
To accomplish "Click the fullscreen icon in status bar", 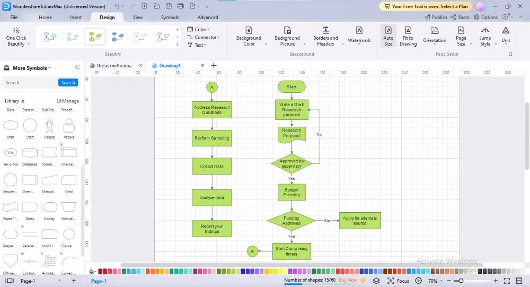I will pyautogui.click(x=507, y=281).
